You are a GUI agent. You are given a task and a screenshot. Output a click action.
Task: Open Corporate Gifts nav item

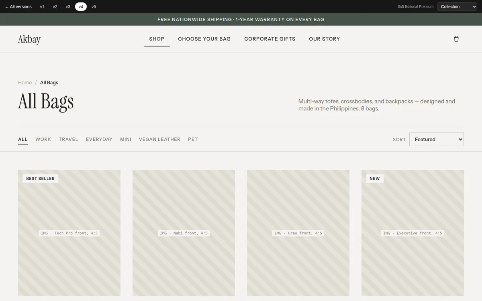tap(270, 39)
